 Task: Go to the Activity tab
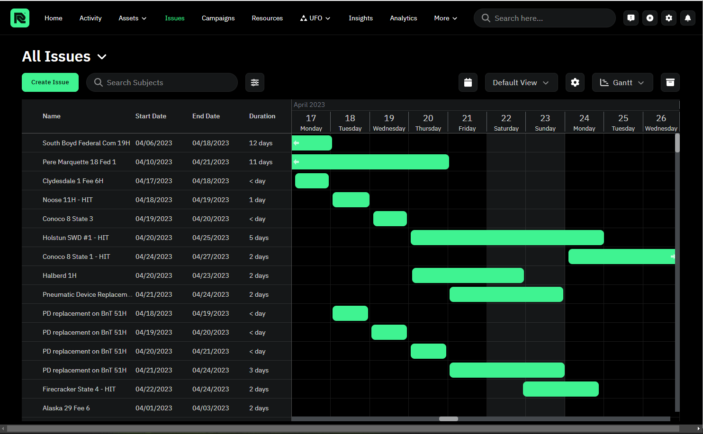tap(90, 18)
